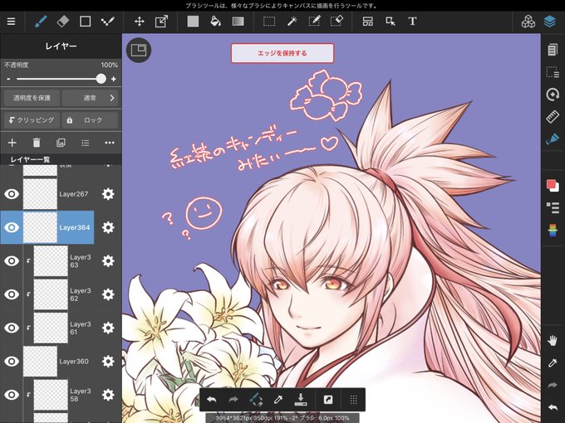Select the Bucket fill tool
This screenshot has height=423, width=565.
click(215, 22)
